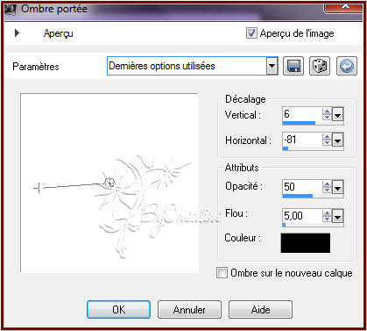Increase the Vertical offset with the spinner arrows
Image resolution: width=367 pixels, height=331 pixels.
pyautogui.click(x=327, y=112)
